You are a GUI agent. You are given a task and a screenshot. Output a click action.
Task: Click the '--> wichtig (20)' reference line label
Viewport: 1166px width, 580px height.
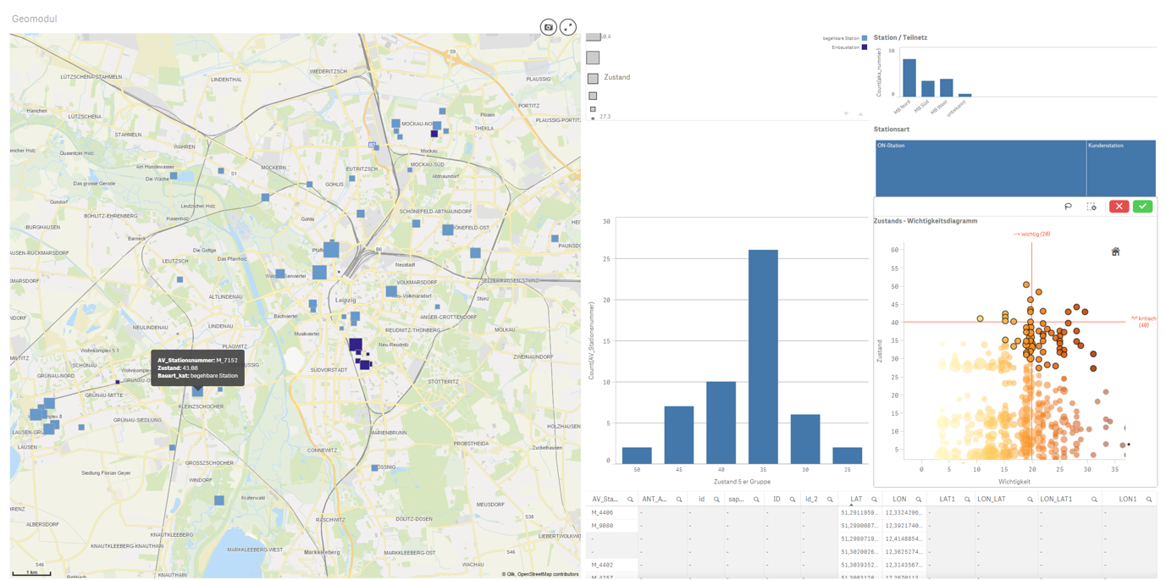click(x=1031, y=235)
